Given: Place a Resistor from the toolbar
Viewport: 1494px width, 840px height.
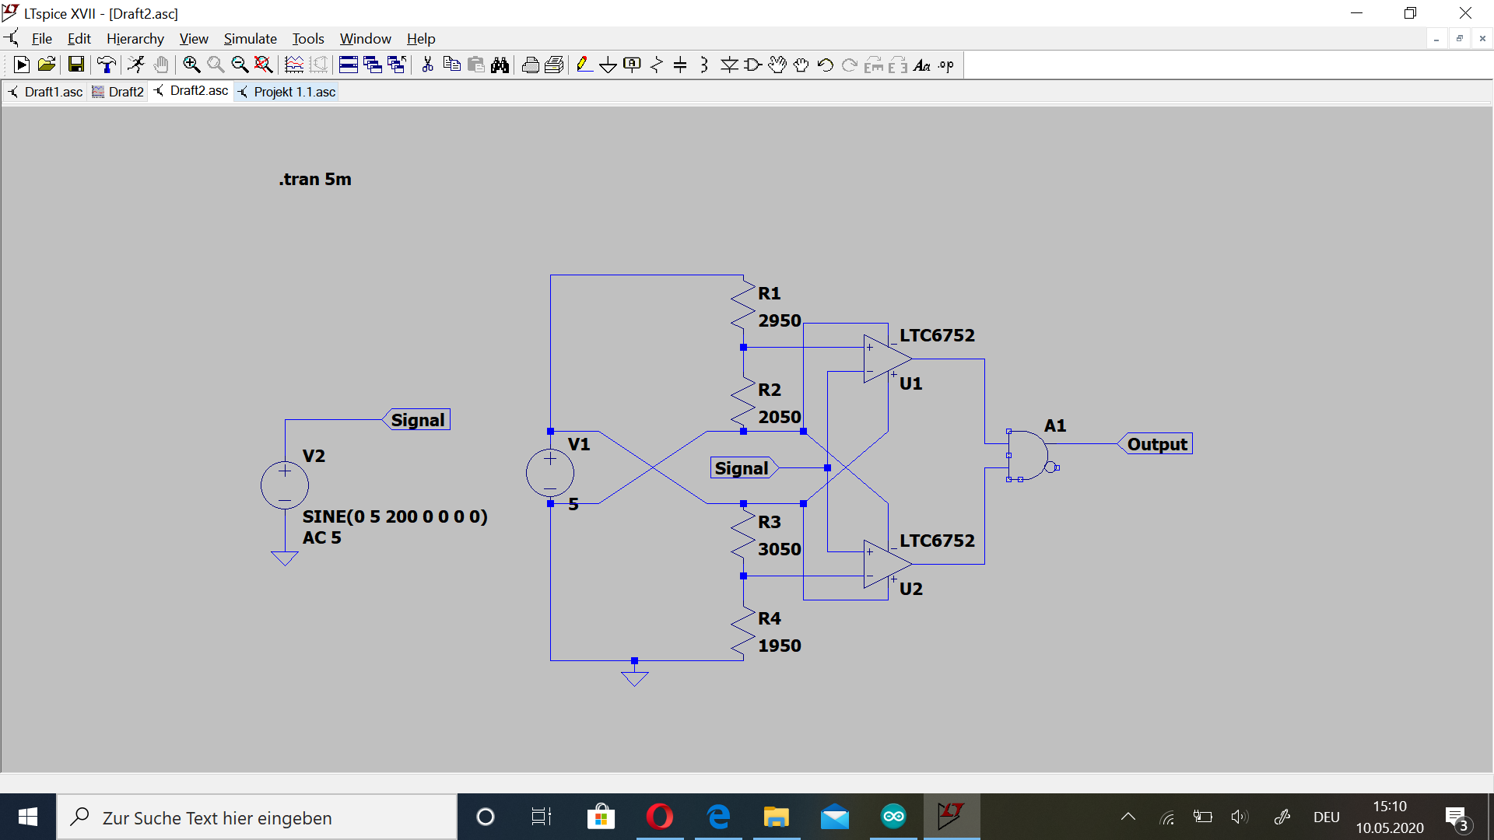Looking at the screenshot, I should tap(657, 65).
